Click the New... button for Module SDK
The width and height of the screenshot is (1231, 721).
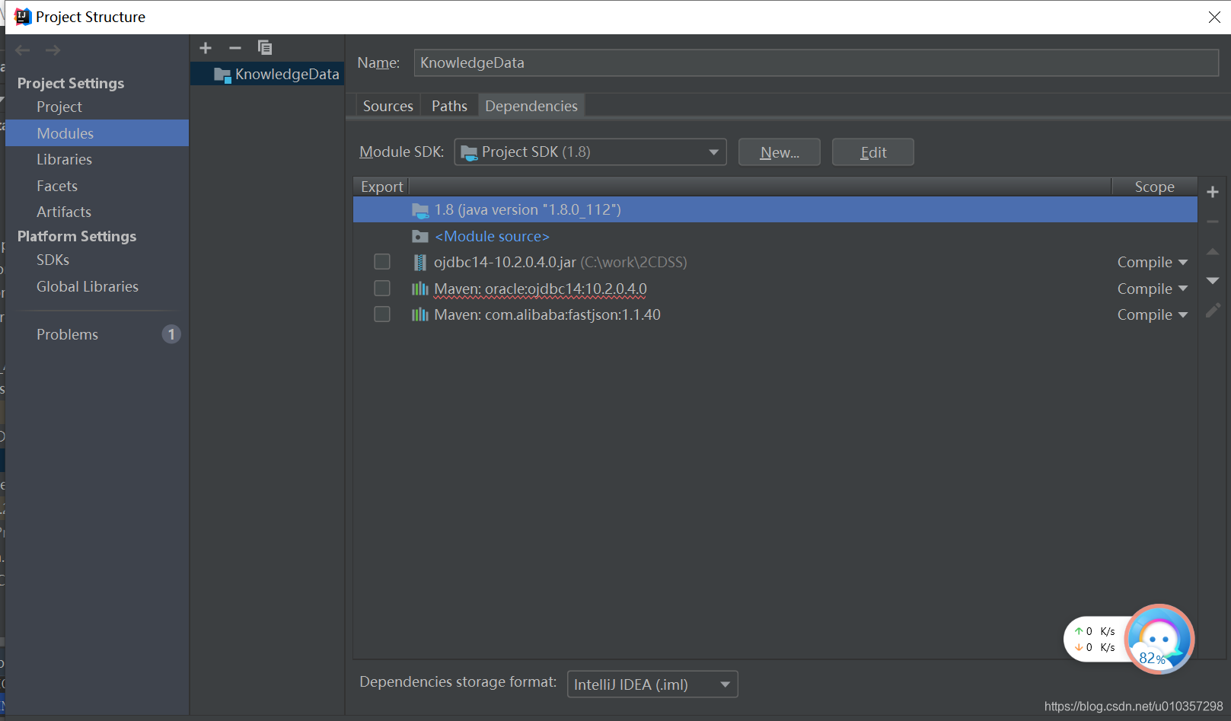pos(779,152)
